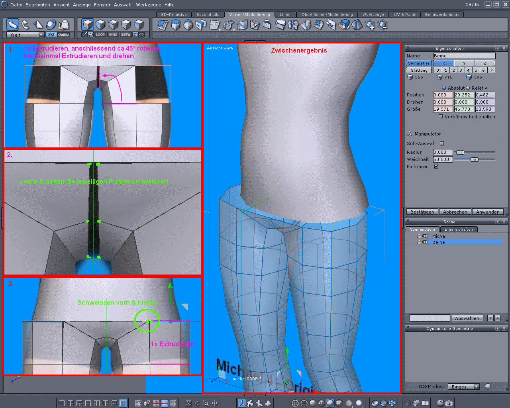510x408 pixels.
Task: Switch to the Second Life tab
Action: click(208, 14)
